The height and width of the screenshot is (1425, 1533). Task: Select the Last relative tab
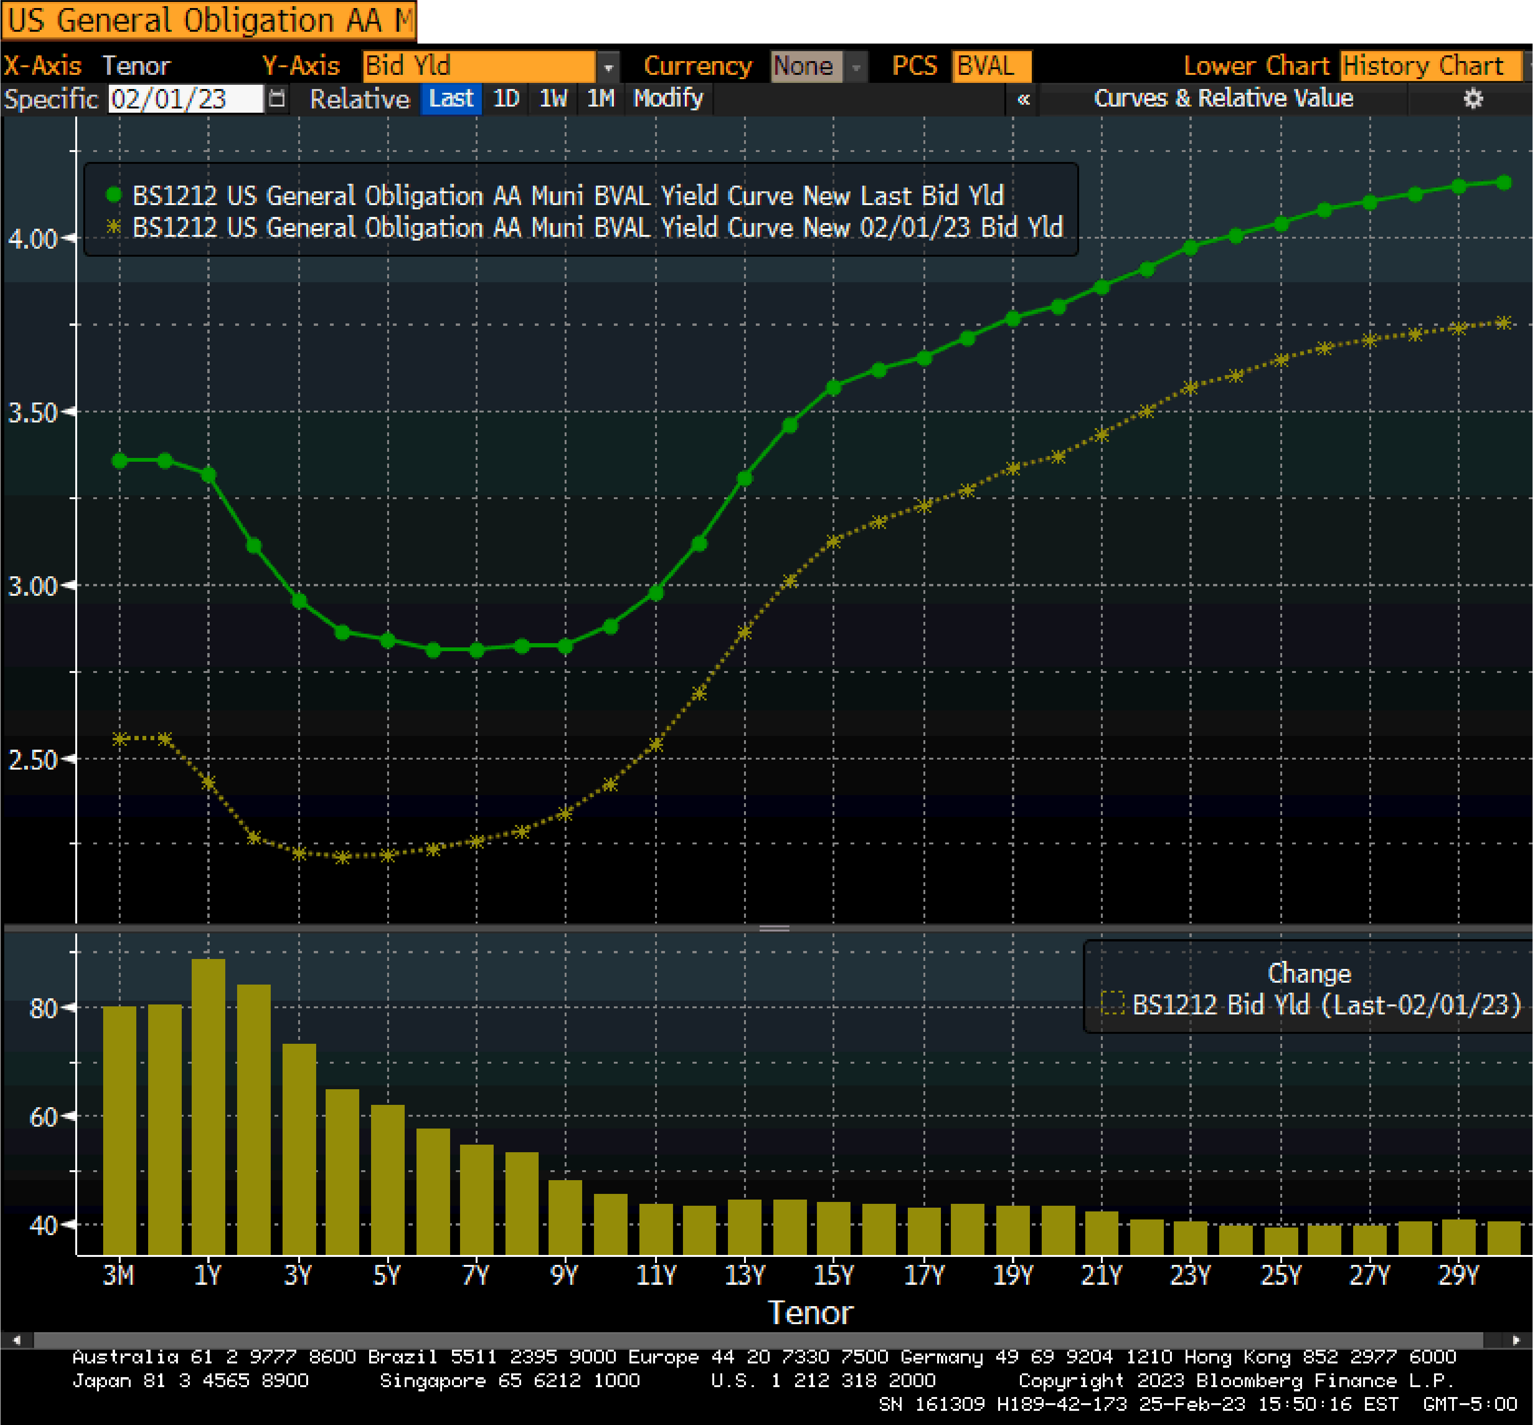451,99
